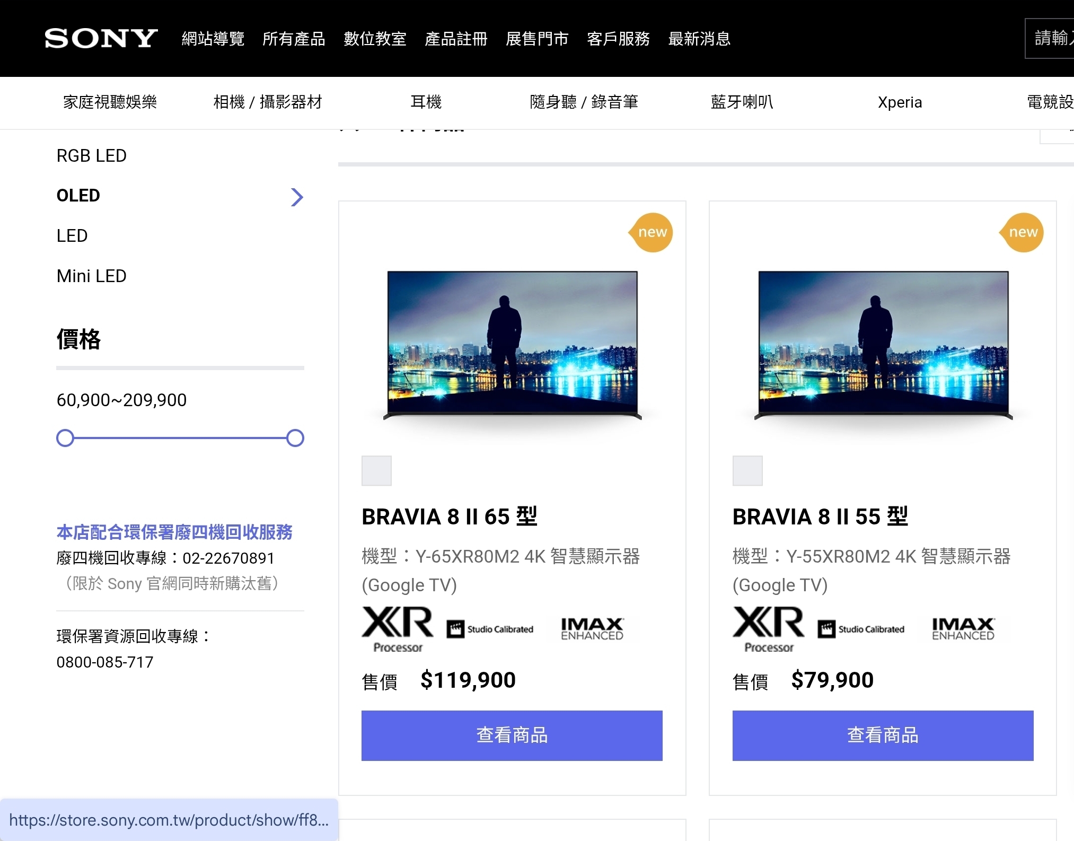Click the XR Processor logo on 65 型 card
This screenshot has width=1074, height=841.
point(398,629)
